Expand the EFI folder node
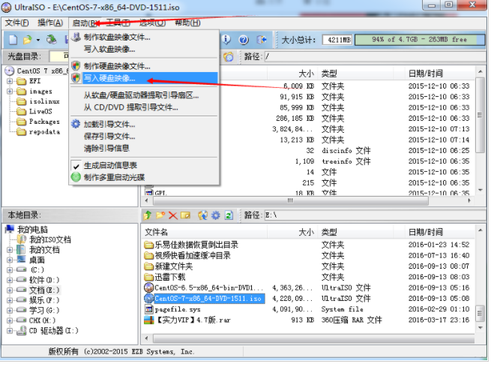The width and height of the screenshot is (491, 367). coord(10,82)
